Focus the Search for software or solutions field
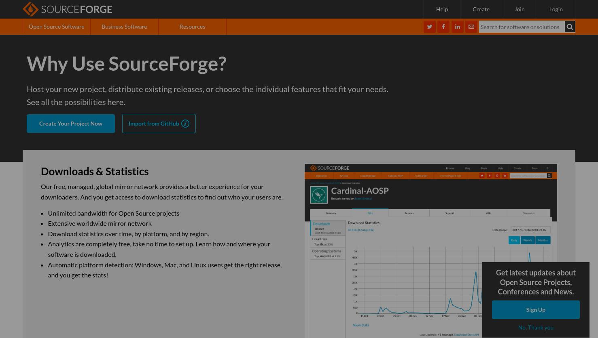The image size is (598, 338). (522, 27)
